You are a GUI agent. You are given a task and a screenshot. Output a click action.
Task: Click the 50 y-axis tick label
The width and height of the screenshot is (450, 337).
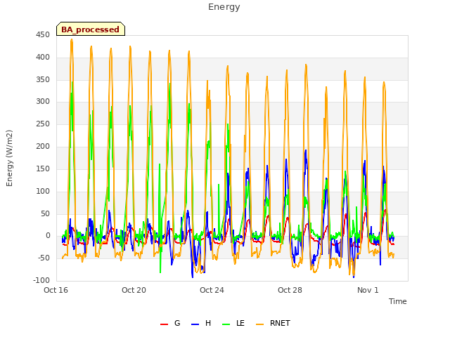[45, 213]
